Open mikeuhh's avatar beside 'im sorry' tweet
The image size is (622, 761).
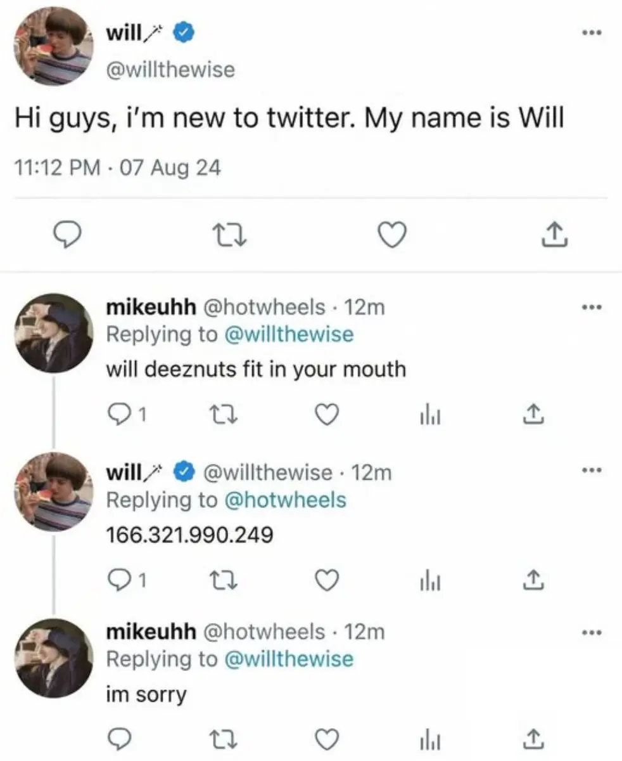54,658
